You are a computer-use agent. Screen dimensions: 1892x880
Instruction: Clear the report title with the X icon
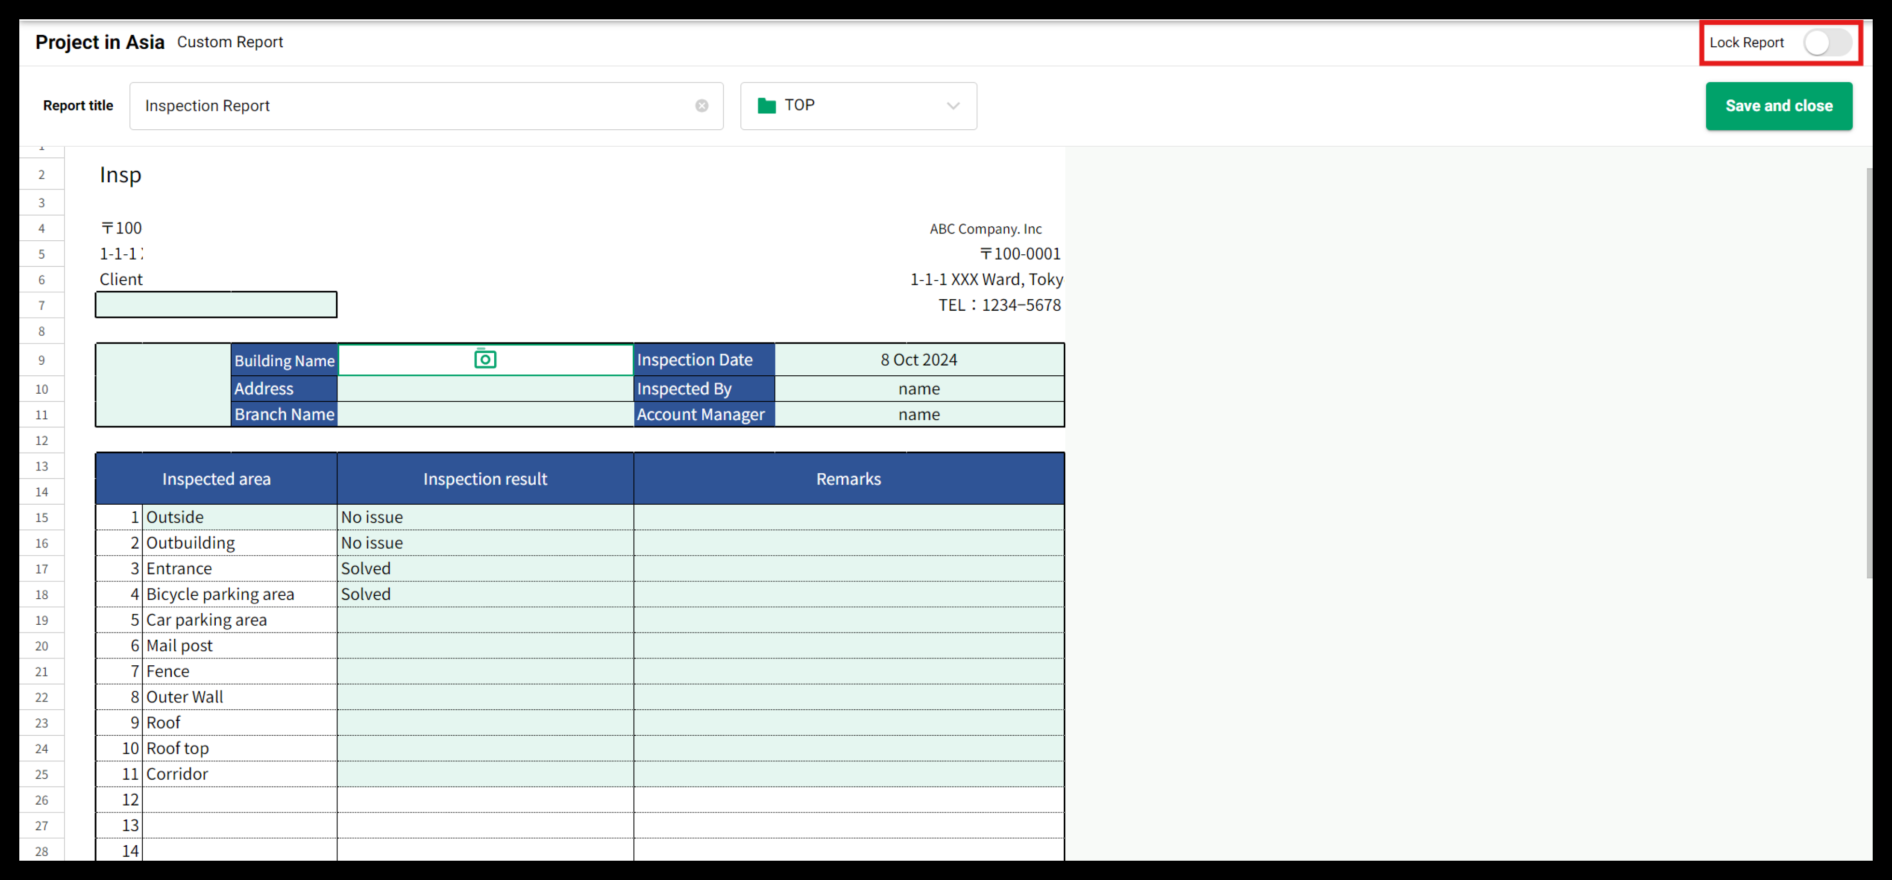701,106
